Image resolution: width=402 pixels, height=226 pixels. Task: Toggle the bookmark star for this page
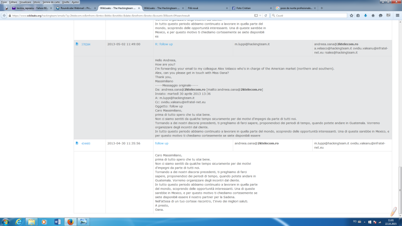click(351, 15)
